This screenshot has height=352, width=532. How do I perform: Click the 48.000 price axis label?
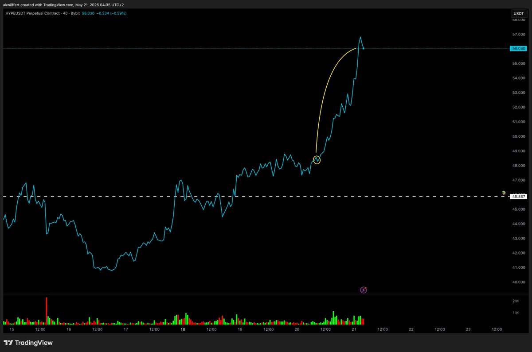pyautogui.click(x=518, y=166)
